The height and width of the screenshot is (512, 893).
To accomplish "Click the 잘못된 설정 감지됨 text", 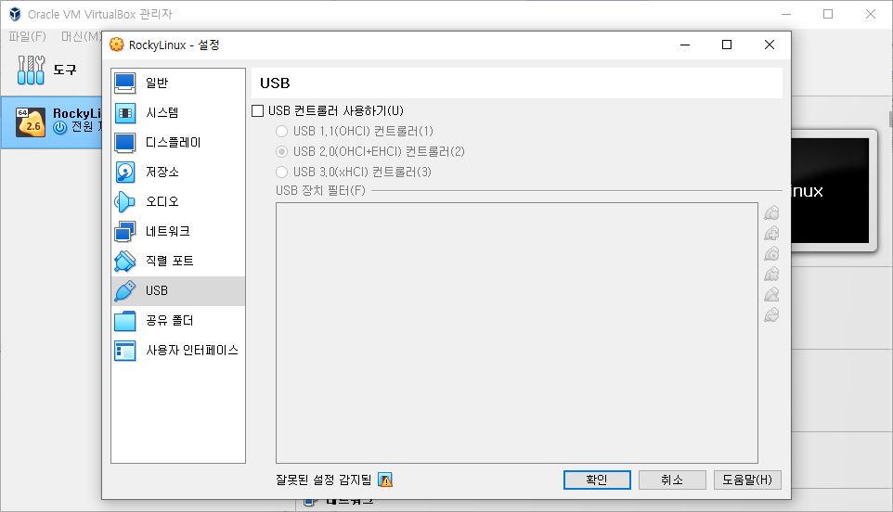I will (323, 480).
